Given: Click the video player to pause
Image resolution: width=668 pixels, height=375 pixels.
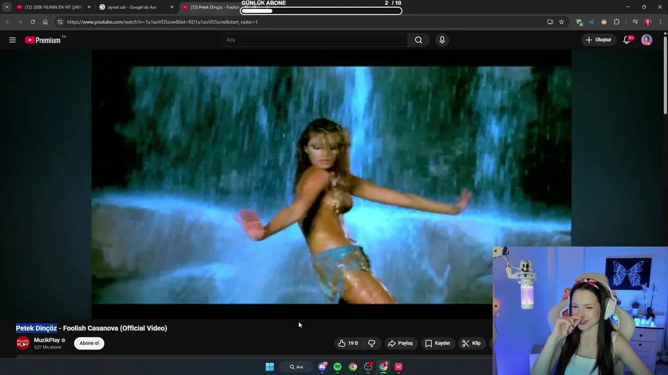Looking at the screenshot, I should [331, 184].
